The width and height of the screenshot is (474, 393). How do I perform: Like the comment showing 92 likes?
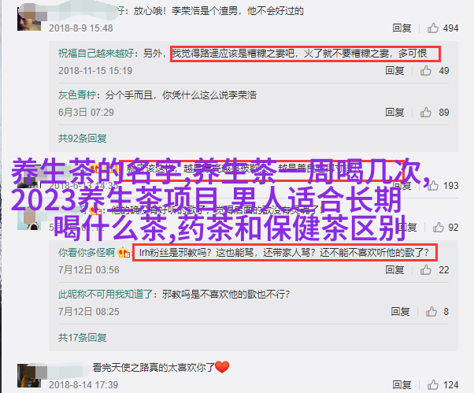click(x=438, y=228)
